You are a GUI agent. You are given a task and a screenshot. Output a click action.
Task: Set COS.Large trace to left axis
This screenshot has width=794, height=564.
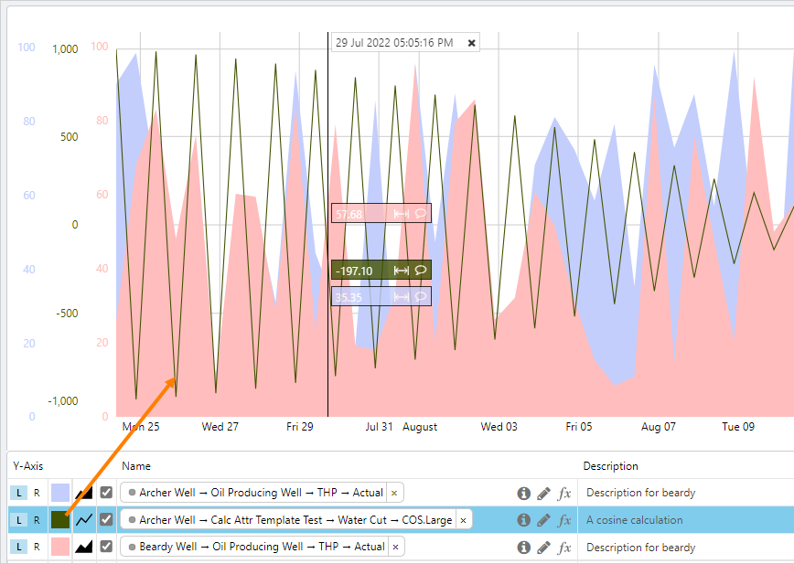tap(17, 520)
